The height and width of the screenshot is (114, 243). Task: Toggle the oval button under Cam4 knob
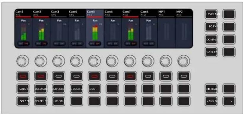pyautogui.click(x=76, y=76)
